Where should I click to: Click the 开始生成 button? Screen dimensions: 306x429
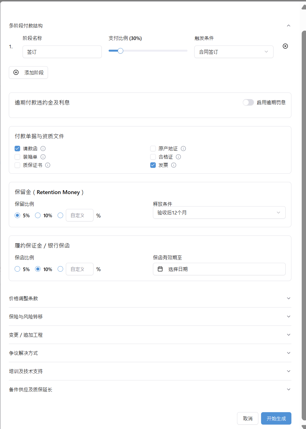(276, 418)
